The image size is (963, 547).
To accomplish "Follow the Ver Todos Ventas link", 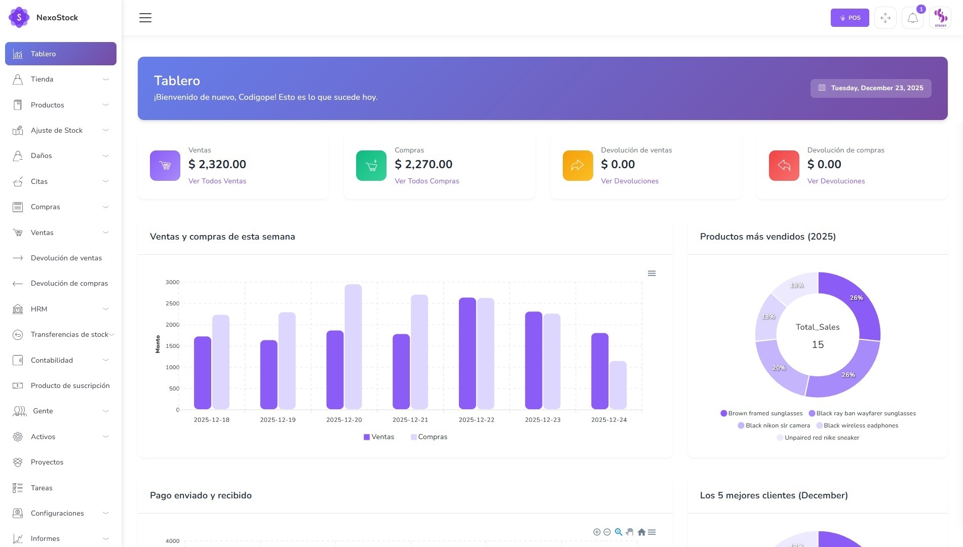I will [x=217, y=181].
